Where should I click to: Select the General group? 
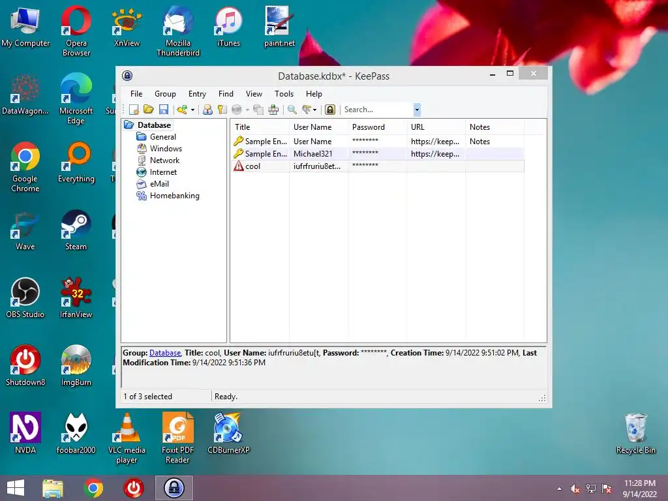[162, 137]
